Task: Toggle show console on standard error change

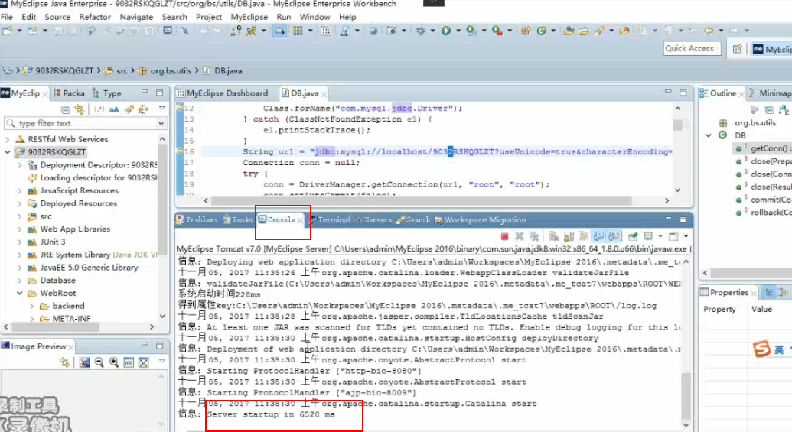Action: [x=614, y=236]
